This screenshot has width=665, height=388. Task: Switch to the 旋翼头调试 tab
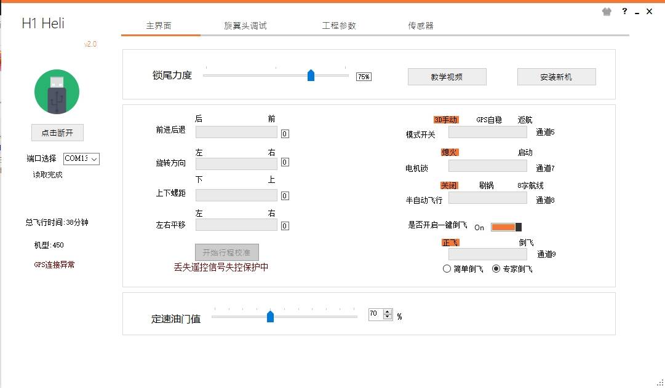pos(245,26)
